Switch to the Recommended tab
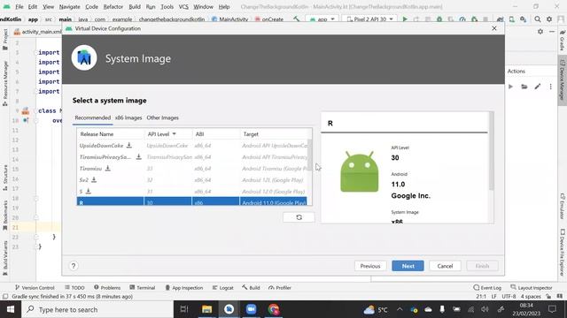 92,117
